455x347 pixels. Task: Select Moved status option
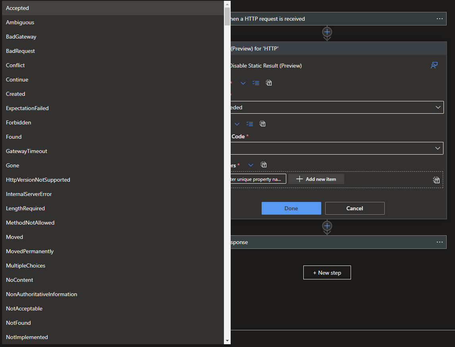point(113,237)
